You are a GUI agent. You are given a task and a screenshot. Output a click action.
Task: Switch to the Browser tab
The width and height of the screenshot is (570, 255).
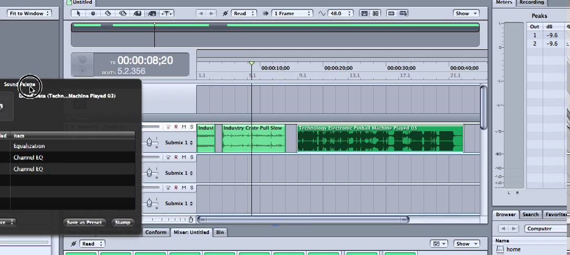pyautogui.click(x=505, y=214)
